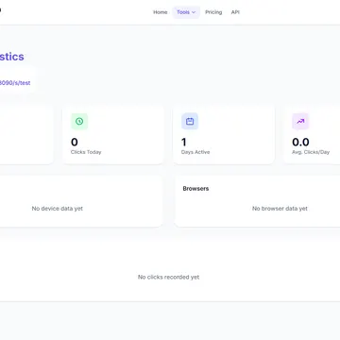Click the No clicks recorded yet message

click(168, 277)
